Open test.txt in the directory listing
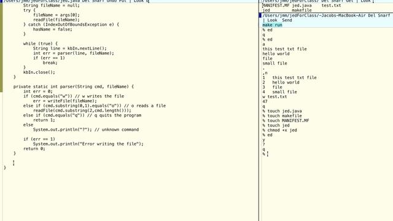The width and height of the screenshot is (393, 221). point(332,6)
